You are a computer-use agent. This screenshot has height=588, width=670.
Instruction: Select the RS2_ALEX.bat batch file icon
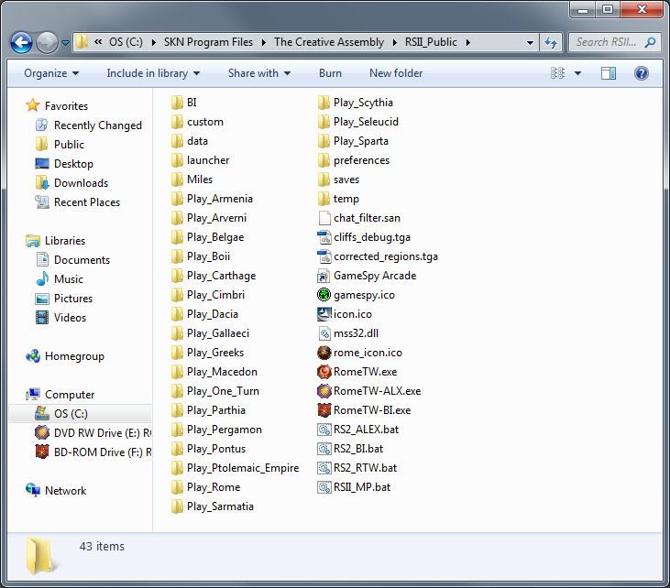coord(324,430)
